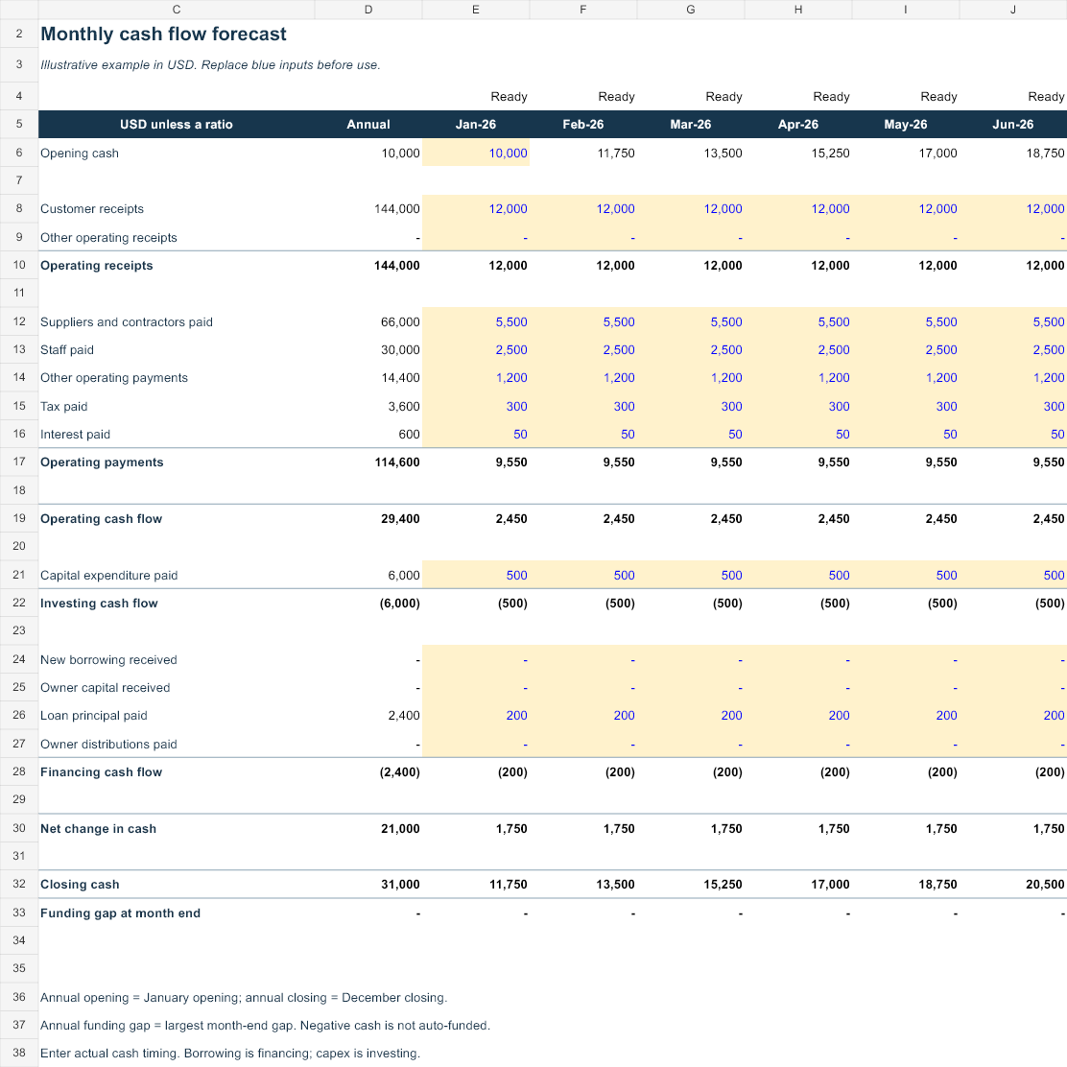This screenshot has width=1067, height=1067.
Task: Select row 32 header
Action: pyautogui.click(x=19, y=884)
